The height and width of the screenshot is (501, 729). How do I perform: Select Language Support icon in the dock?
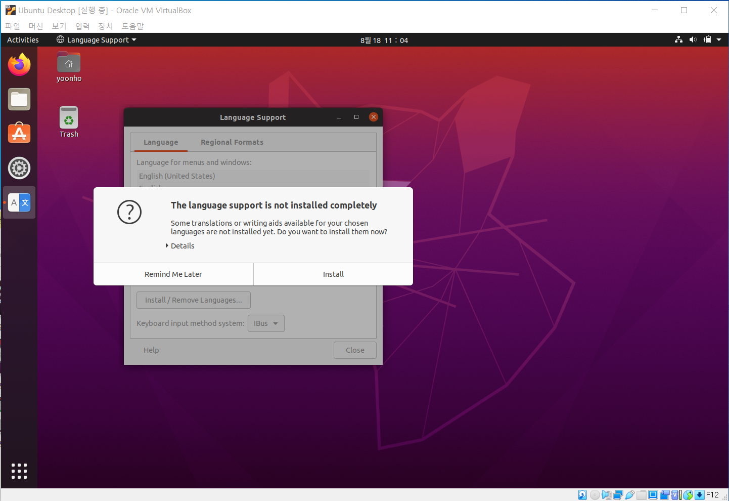click(x=19, y=202)
